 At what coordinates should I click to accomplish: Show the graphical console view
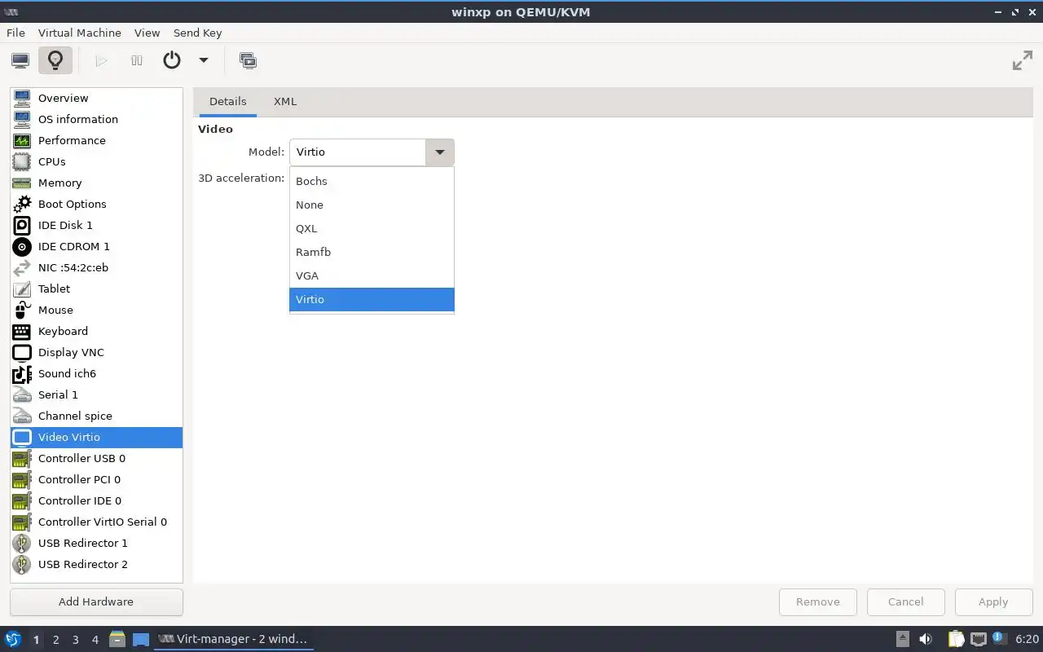click(20, 60)
